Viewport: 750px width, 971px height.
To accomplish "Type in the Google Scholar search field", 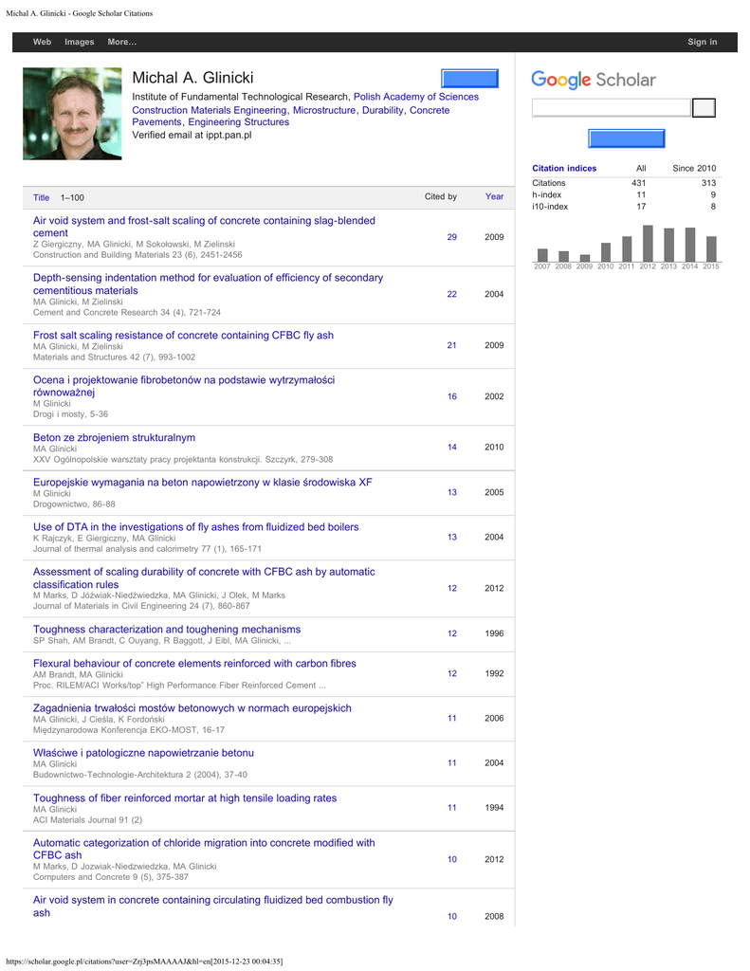I will [611, 108].
